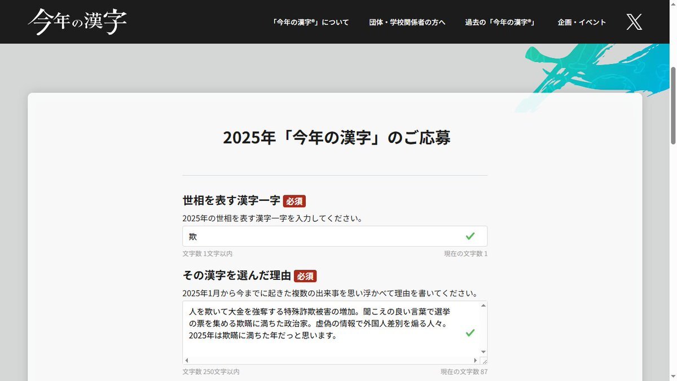Open 「今年の漢字®」について menu

(310, 23)
